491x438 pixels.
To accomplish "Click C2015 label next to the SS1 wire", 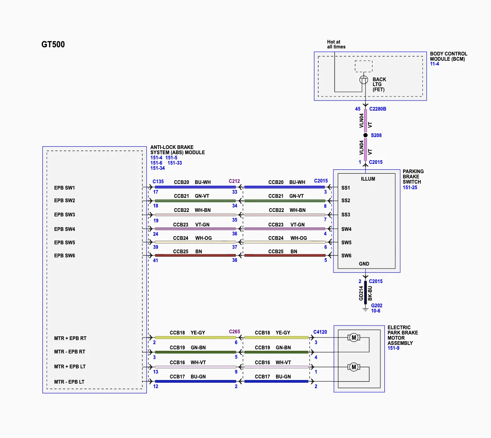I will point(321,181).
